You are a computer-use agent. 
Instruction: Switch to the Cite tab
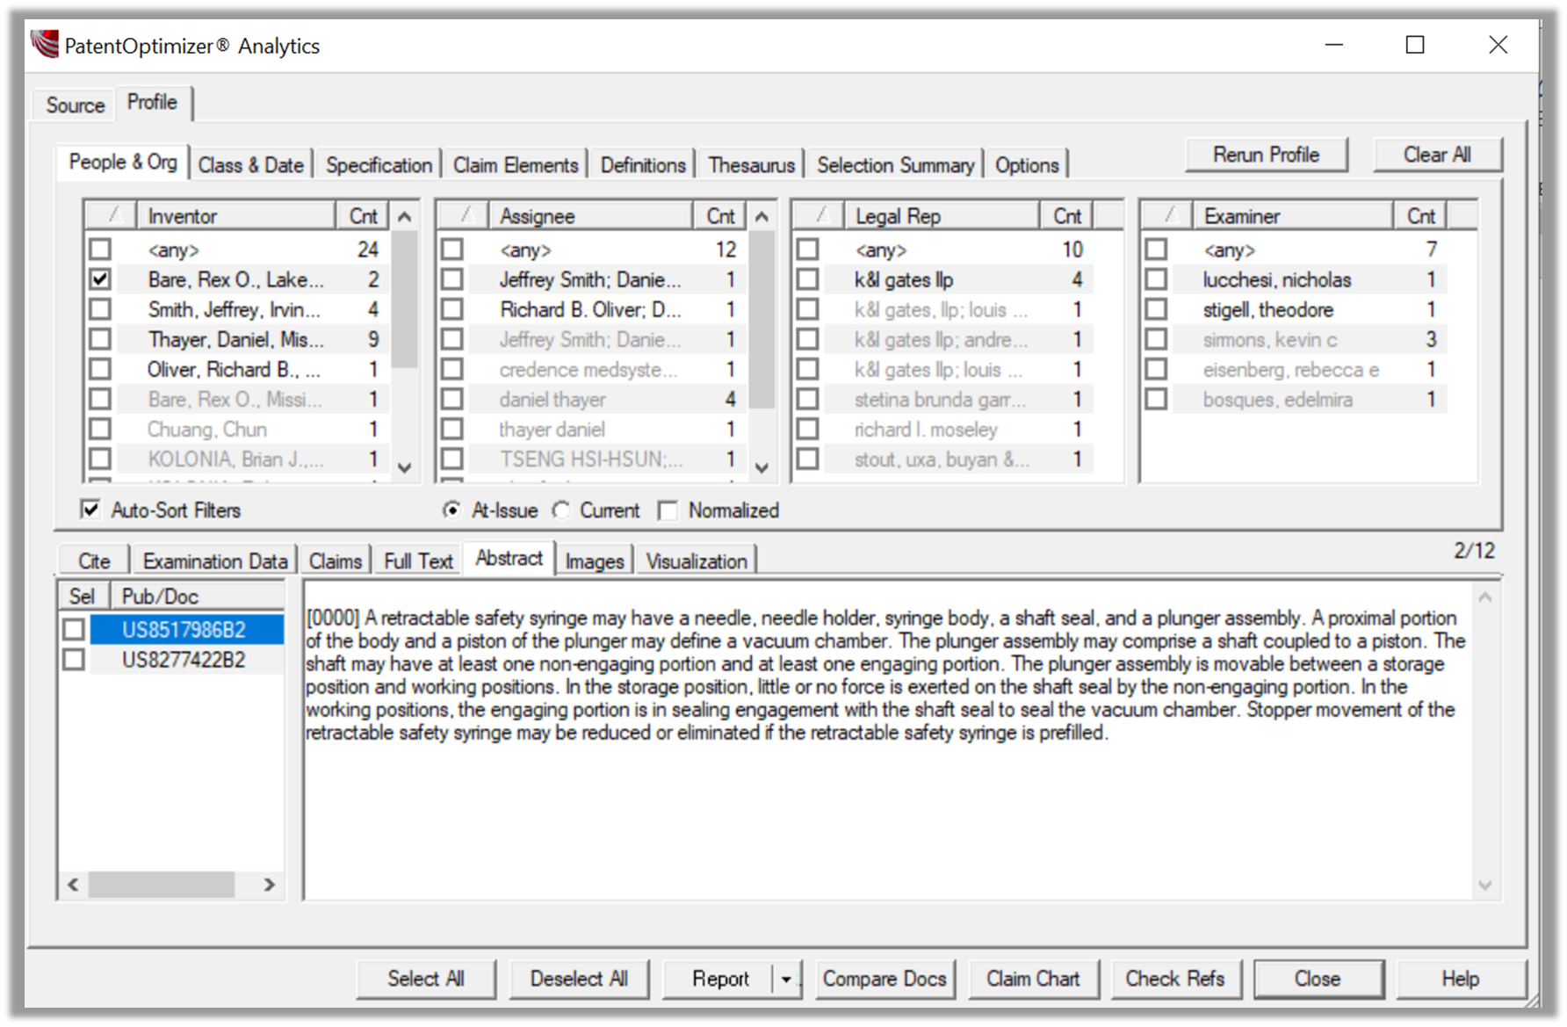point(94,561)
